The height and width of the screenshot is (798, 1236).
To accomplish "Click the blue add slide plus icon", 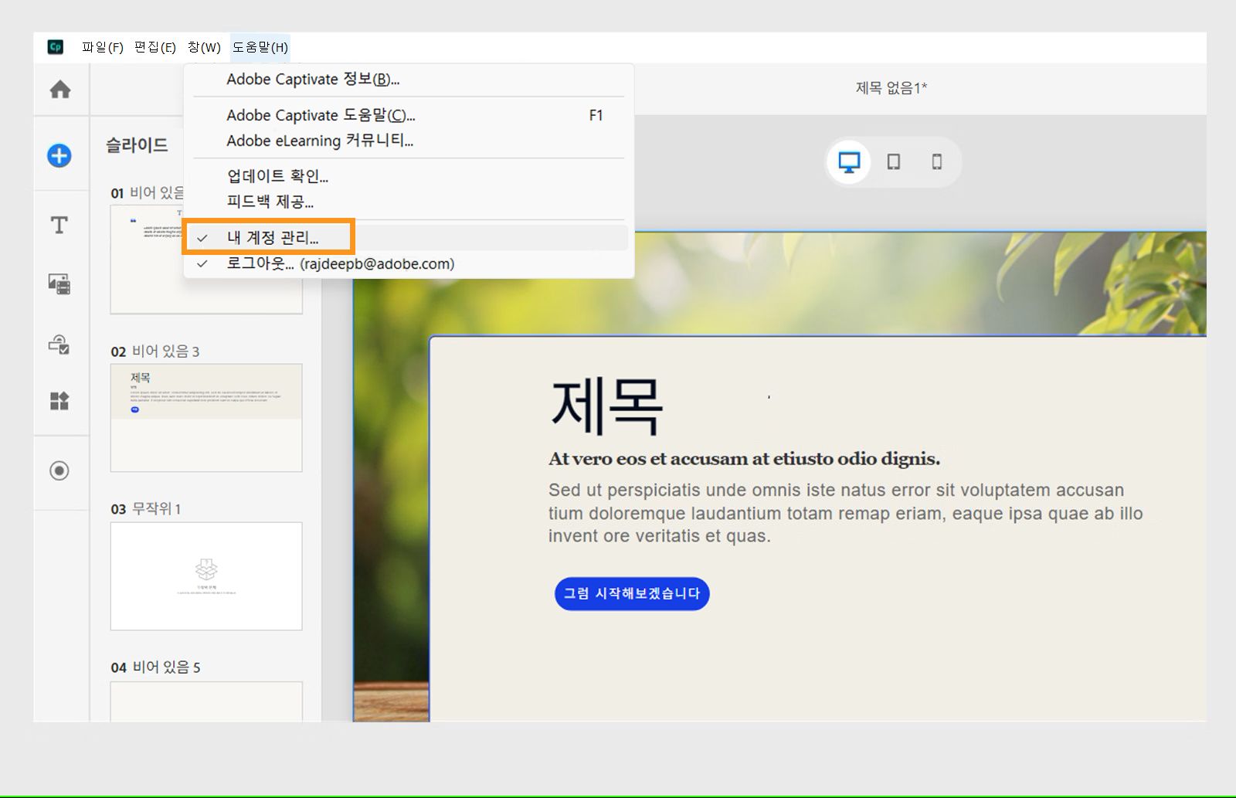I will [x=59, y=155].
